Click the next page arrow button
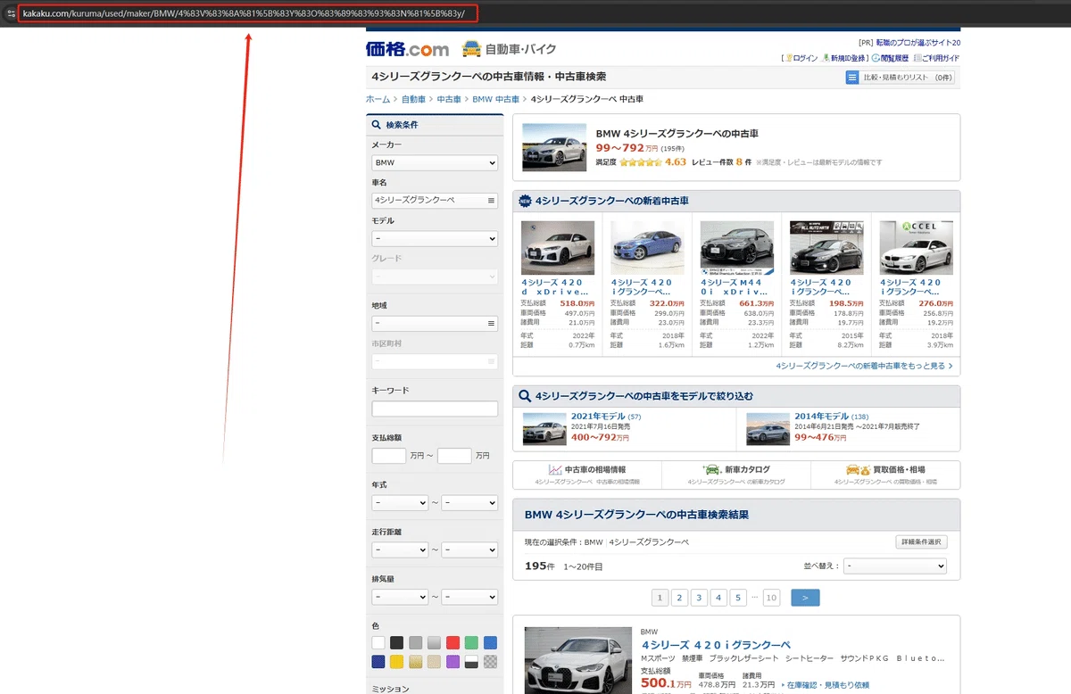1071x694 pixels. (805, 598)
